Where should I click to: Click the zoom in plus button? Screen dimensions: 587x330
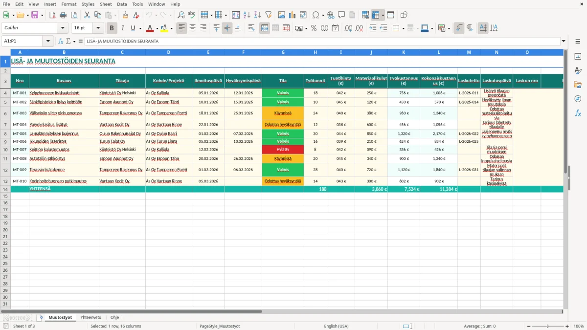pyautogui.click(x=567, y=326)
